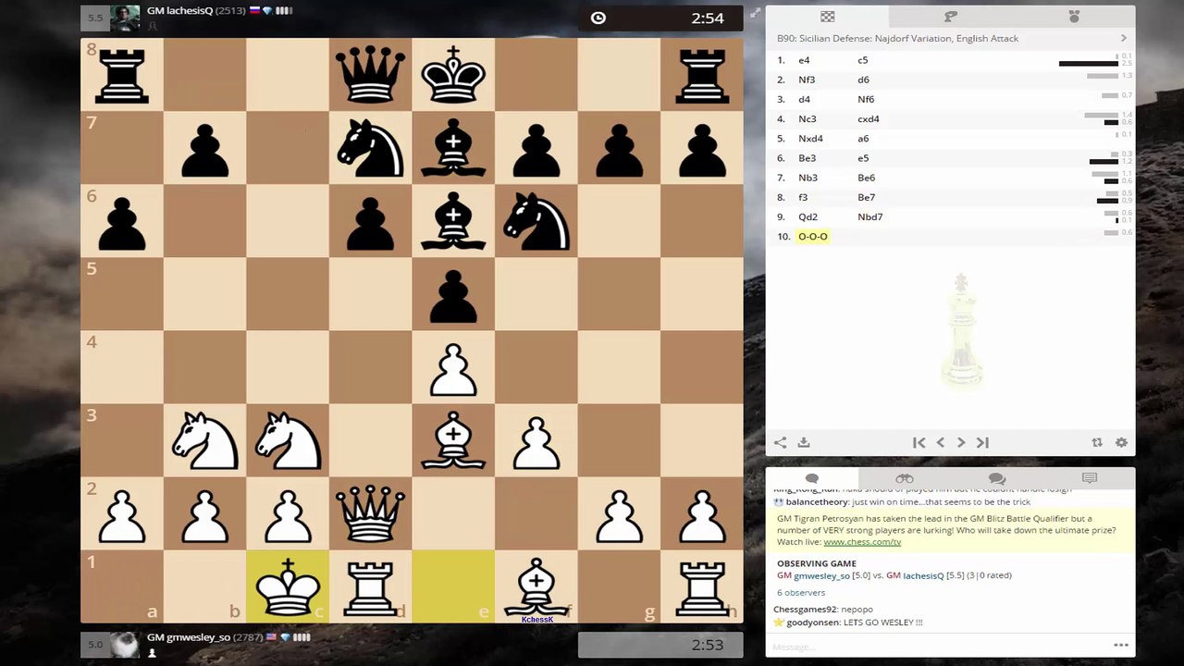The height and width of the screenshot is (666, 1184).
Task: Open the binoculars tab
Action: pos(905,478)
